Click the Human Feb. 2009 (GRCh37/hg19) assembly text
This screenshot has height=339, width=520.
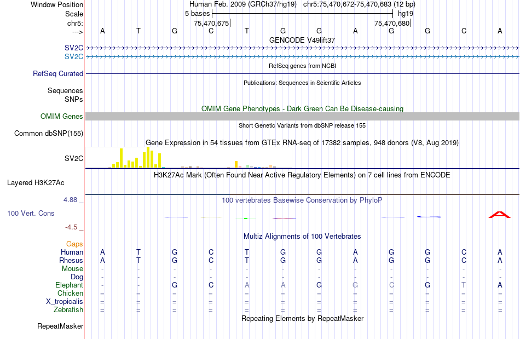(x=242, y=4)
